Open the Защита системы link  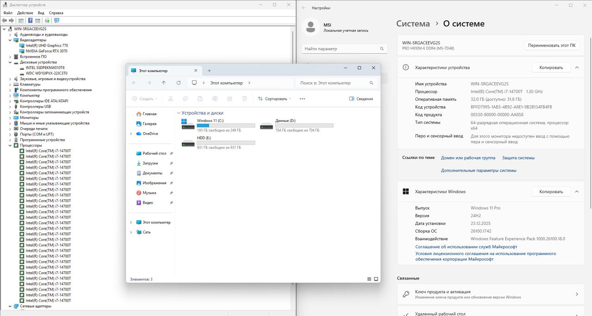coord(518,158)
